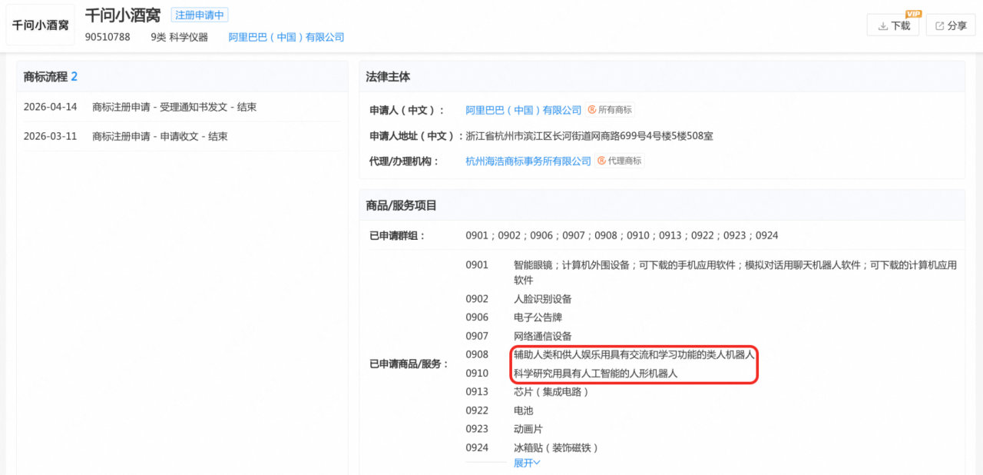Click the 网络通信设备 item

[543, 336]
